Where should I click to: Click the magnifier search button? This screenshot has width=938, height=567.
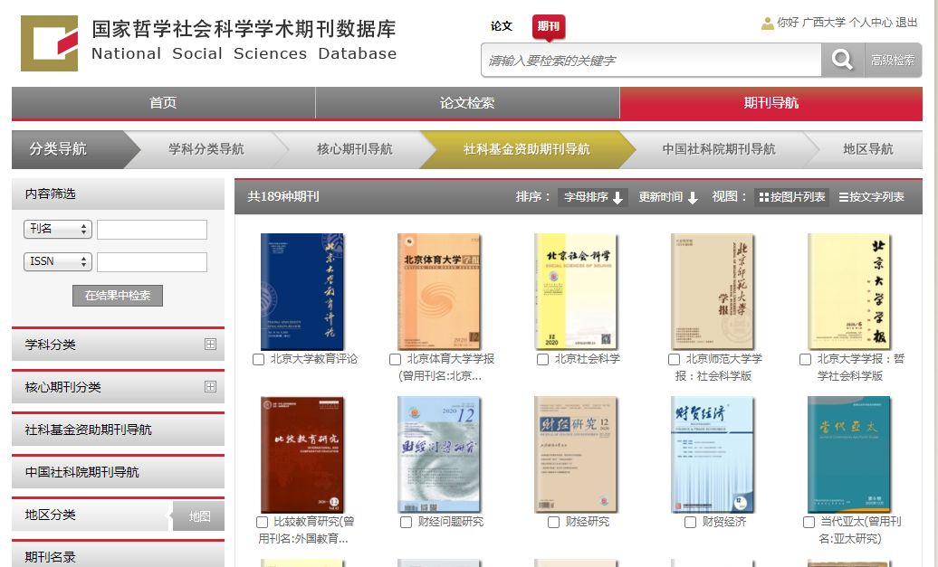tap(842, 60)
